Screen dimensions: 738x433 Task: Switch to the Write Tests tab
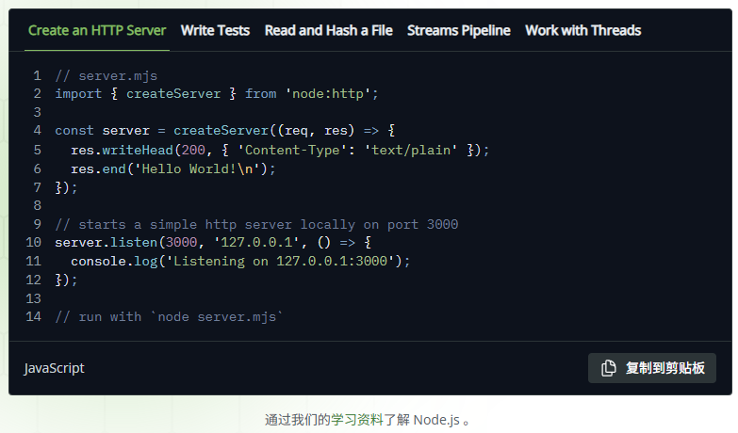[215, 30]
